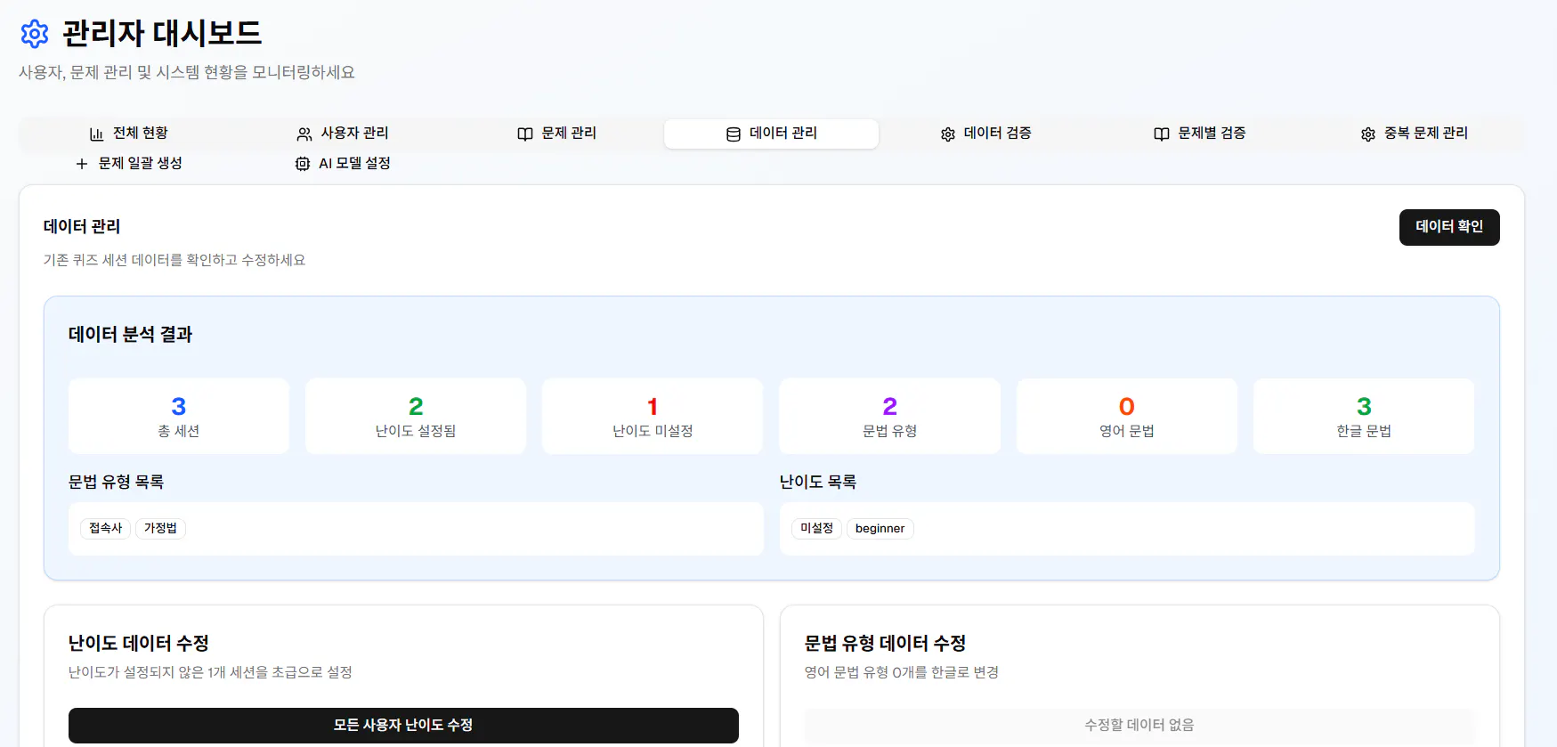Select the 데이터 관리 tab
Image resolution: width=1557 pixels, height=747 pixels.
coord(771,134)
